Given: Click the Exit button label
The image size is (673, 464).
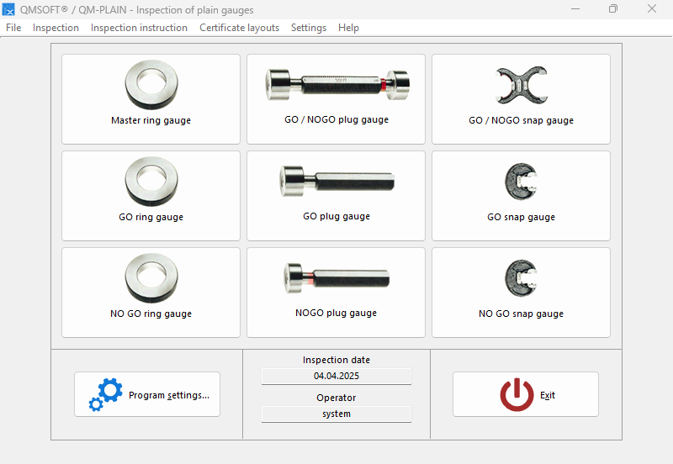Looking at the screenshot, I should (x=548, y=395).
